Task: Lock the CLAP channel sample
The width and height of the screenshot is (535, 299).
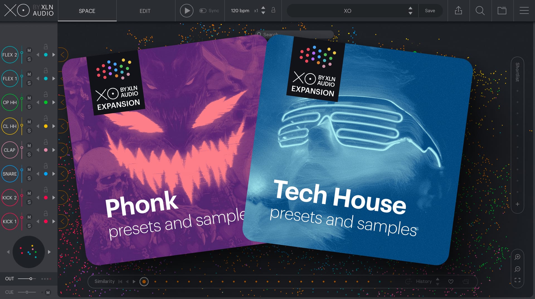Action: click(x=46, y=142)
